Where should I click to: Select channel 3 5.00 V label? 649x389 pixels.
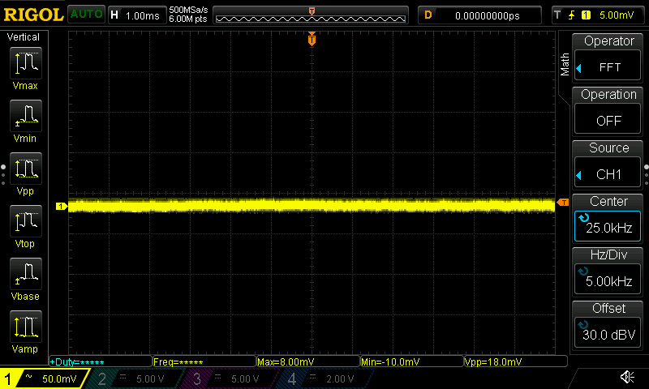click(x=245, y=378)
